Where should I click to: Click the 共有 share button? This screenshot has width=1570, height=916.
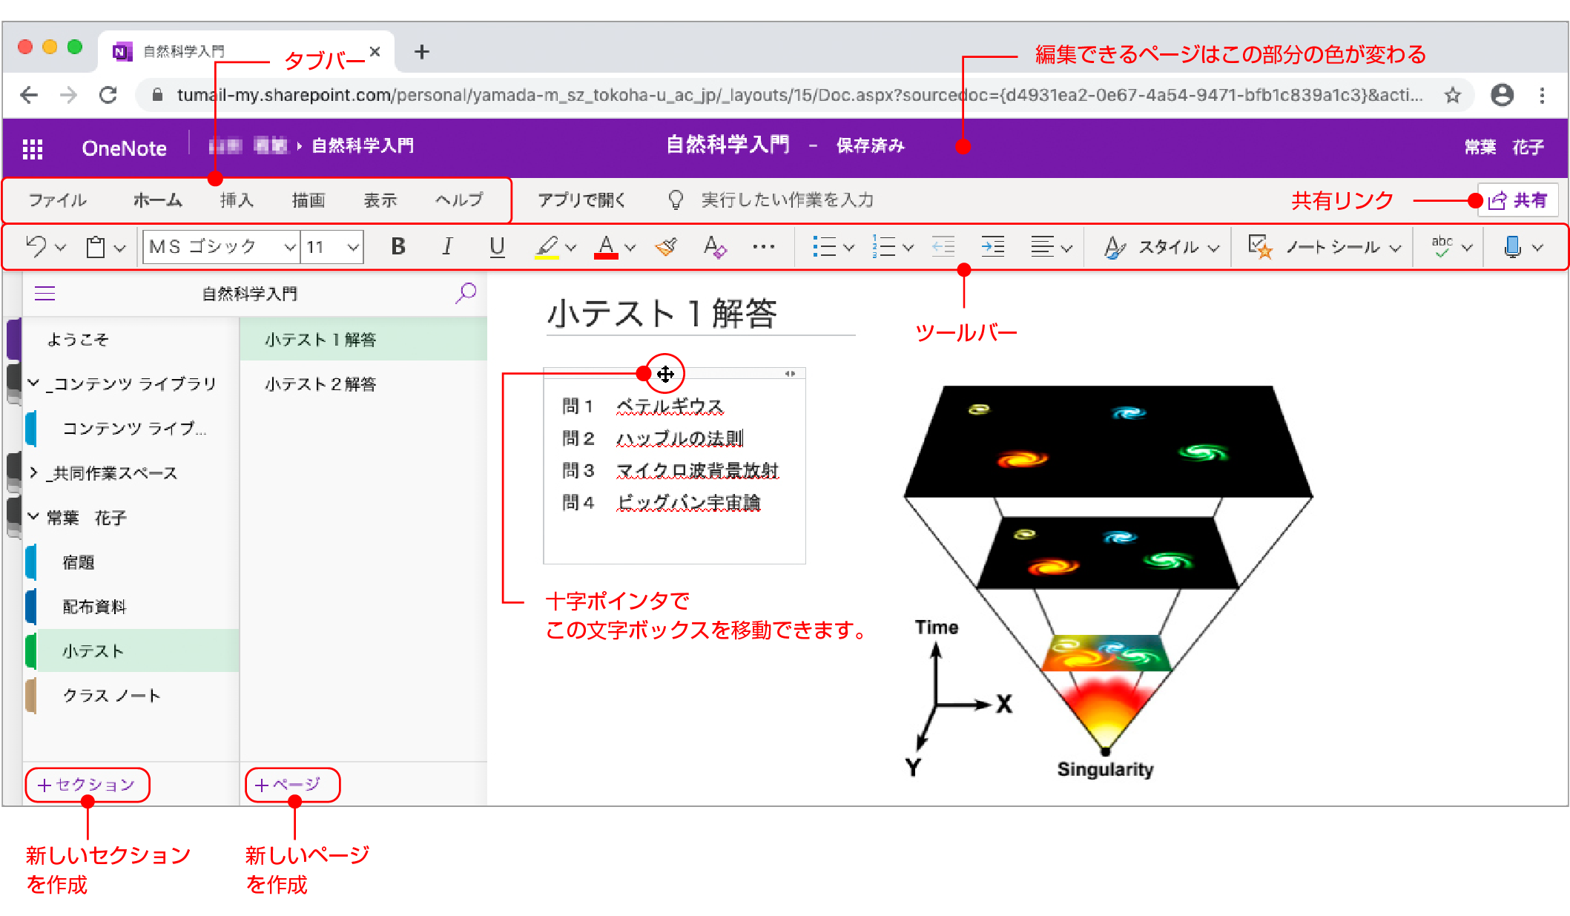pos(1517,200)
